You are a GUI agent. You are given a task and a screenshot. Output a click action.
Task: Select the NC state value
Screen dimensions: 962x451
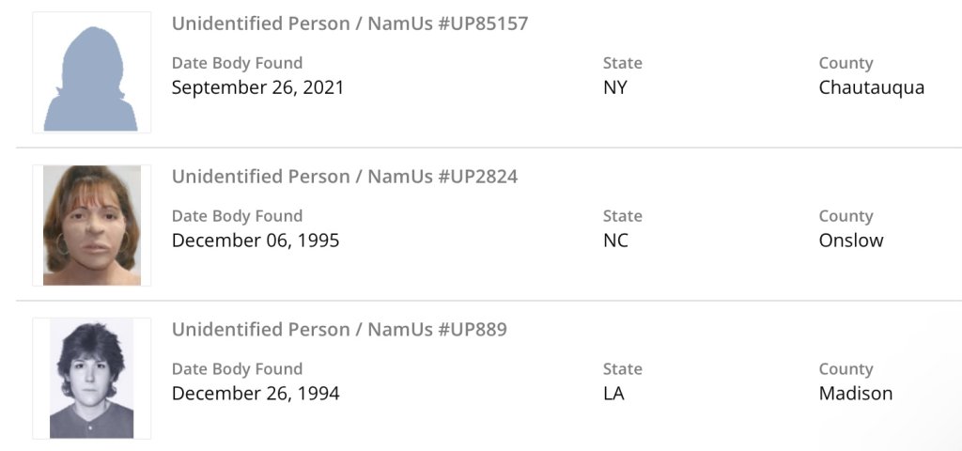[615, 241]
